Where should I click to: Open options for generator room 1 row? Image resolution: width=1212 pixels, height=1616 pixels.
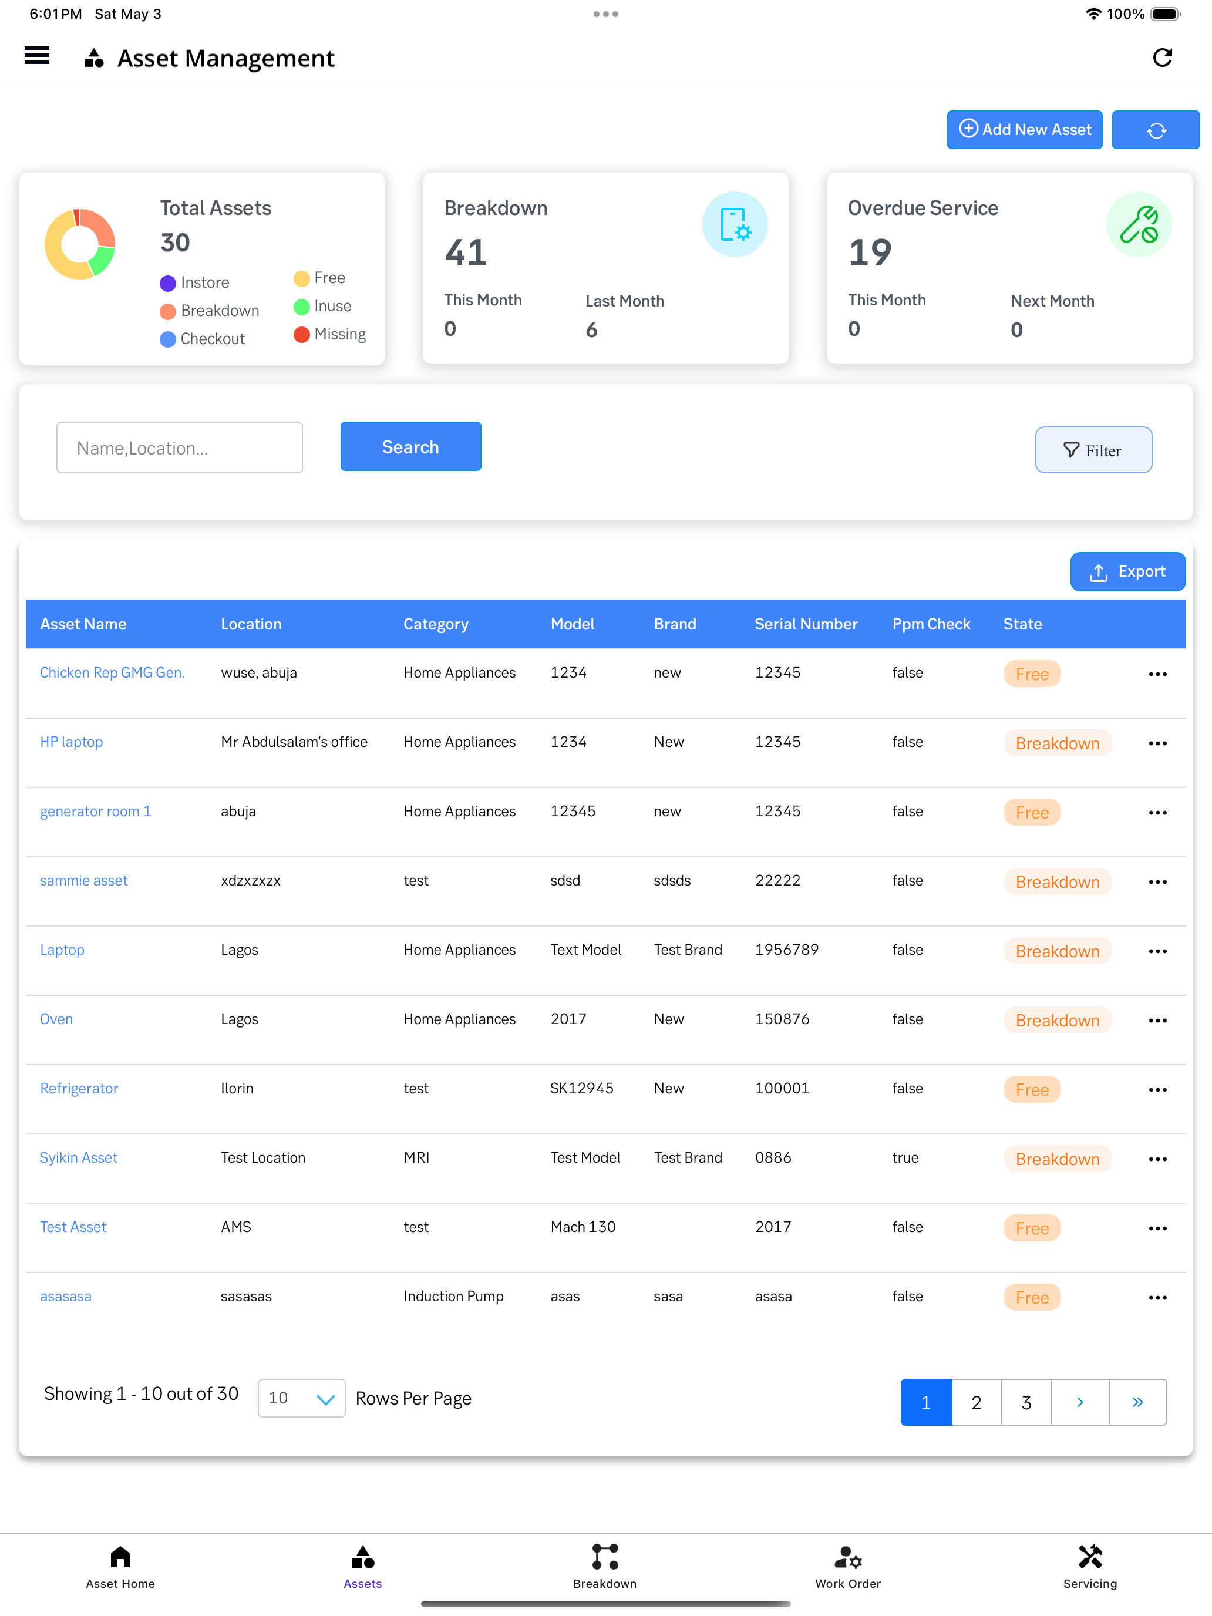pos(1157,812)
